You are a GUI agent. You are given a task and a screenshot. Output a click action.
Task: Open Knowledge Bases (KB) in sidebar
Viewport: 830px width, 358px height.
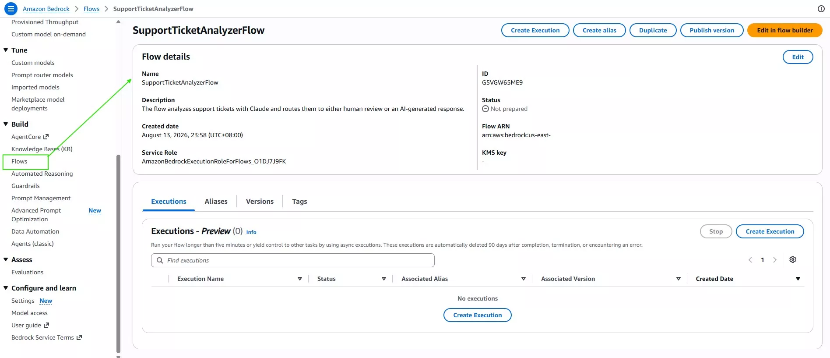coord(42,149)
